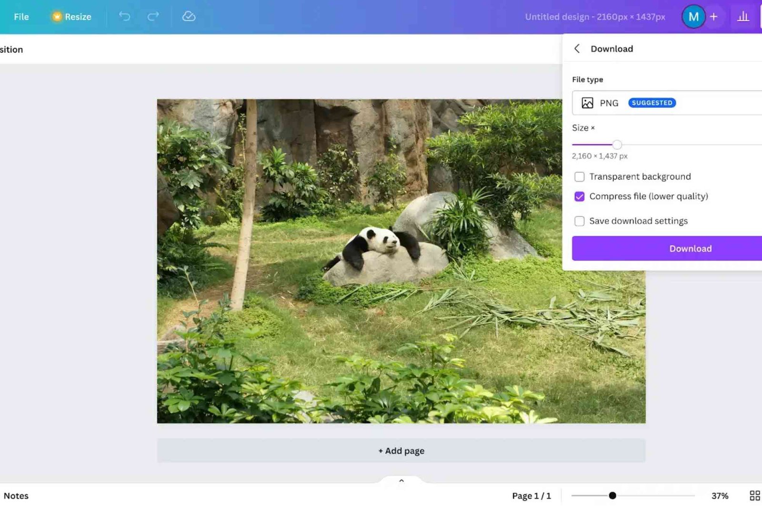This screenshot has height=508, width=762.
Task: Click the PNG image icon in the panel
Action: [x=587, y=102]
